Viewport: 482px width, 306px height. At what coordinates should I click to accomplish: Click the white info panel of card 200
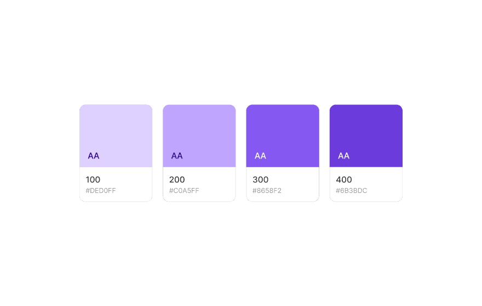216,185
